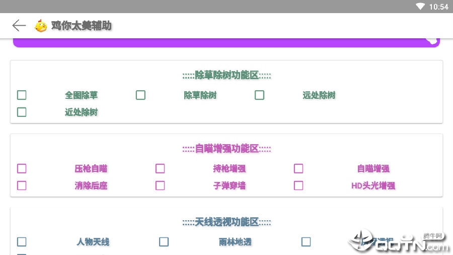This screenshot has width=453, height=255.
Task: Enable the 自瞄增强 checkbox
Action: click(298, 168)
